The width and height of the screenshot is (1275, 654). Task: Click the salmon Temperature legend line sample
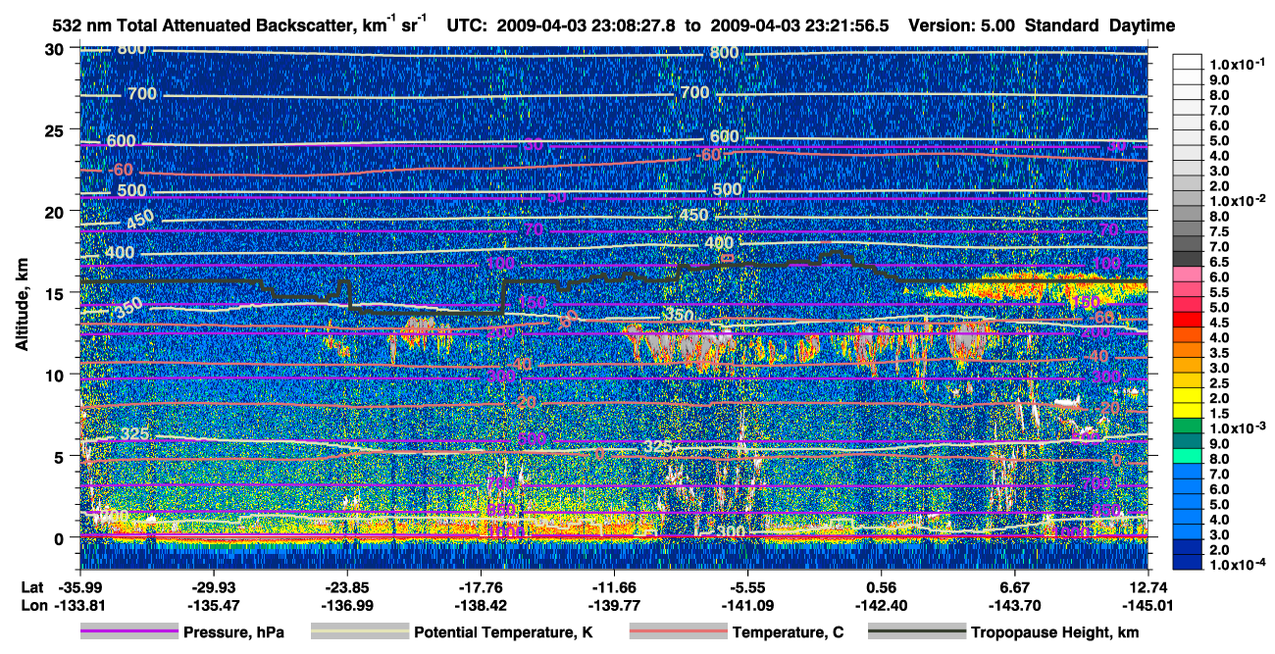[x=678, y=632]
